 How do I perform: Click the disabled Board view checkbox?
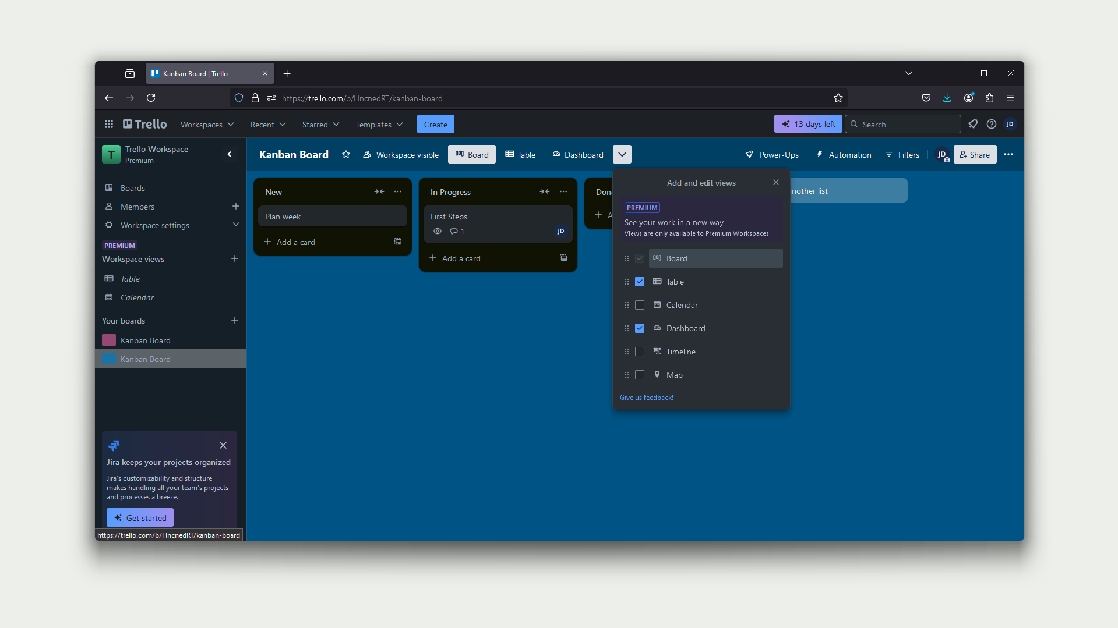coord(640,258)
